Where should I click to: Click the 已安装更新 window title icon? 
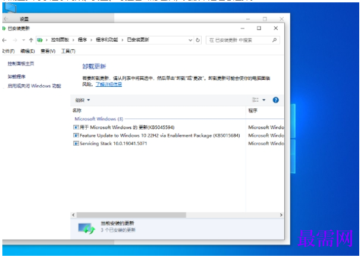tap(4, 29)
